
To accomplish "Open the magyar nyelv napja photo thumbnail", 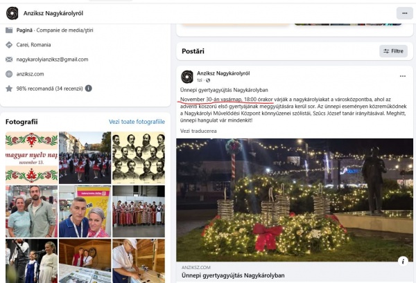I will click(32, 158).
